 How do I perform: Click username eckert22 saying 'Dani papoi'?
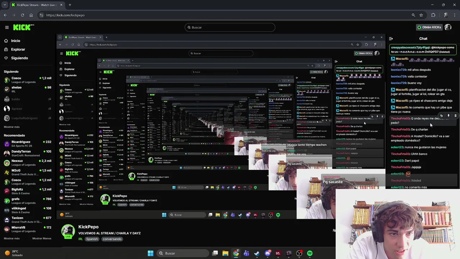click(x=397, y=160)
